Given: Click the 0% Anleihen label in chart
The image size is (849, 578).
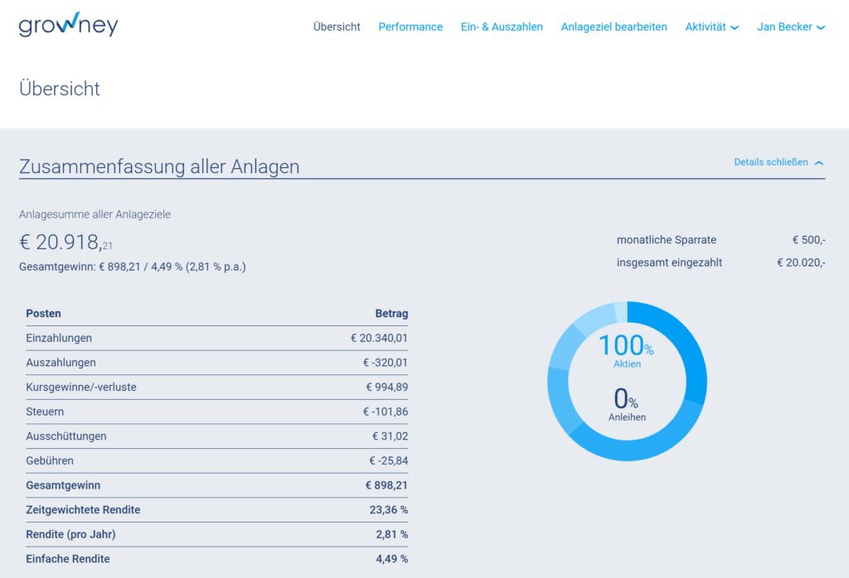Looking at the screenshot, I should click(626, 404).
